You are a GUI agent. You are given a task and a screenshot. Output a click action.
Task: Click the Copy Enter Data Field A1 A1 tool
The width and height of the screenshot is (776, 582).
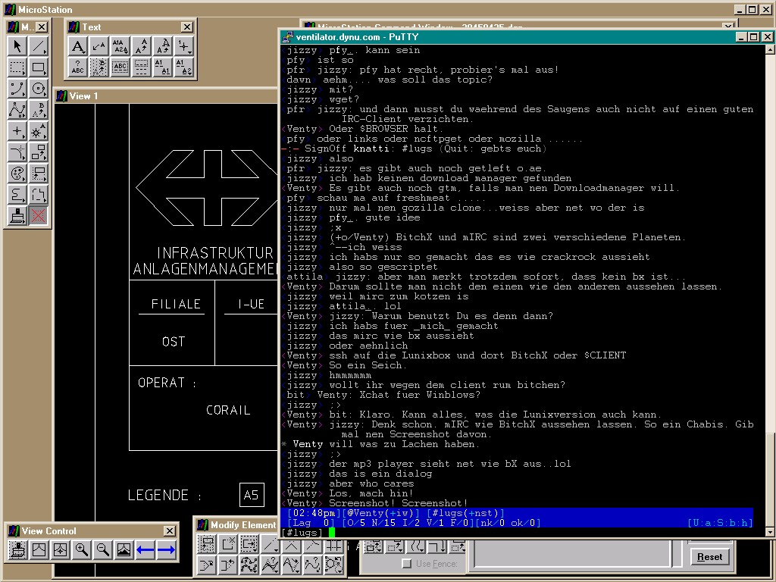[x=163, y=67]
